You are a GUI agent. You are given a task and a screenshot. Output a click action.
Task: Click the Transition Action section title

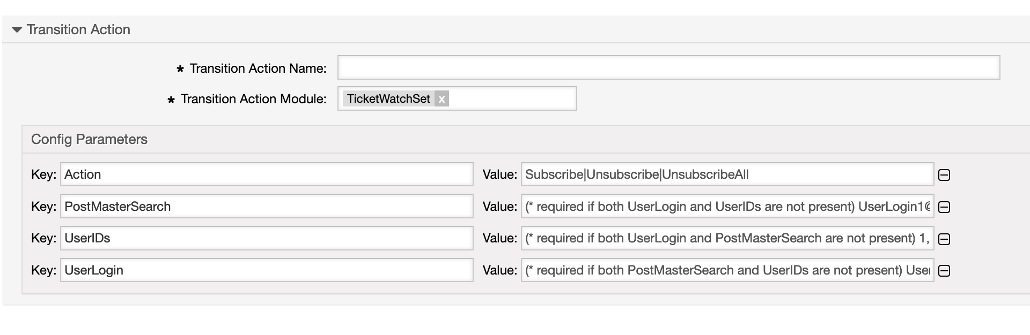78,30
